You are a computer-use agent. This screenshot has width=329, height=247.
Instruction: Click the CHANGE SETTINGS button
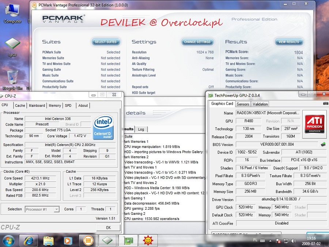pyautogui.click(x=197, y=42)
